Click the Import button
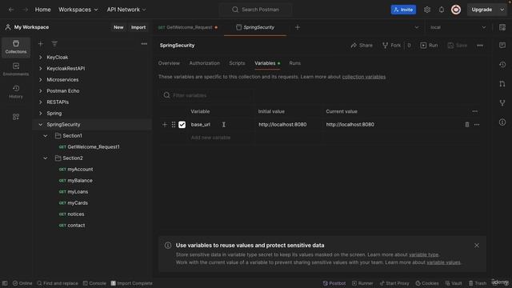 click(138, 27)
